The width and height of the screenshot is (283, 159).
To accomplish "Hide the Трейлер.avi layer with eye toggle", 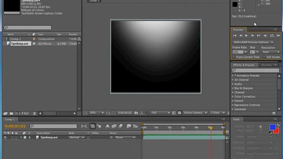I will pyautogui.click(x=5, y=137).
